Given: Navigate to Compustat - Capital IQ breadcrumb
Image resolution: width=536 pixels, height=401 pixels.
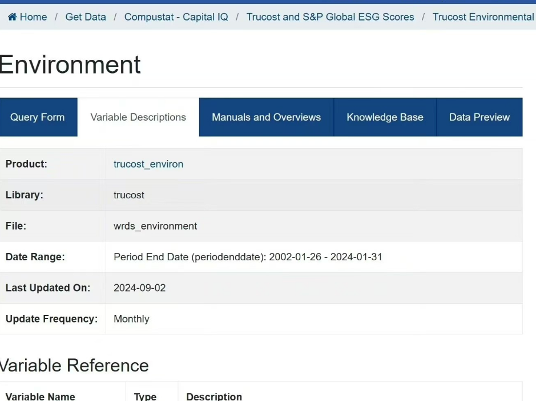Looking at the screenshot, I should (176, 17).
